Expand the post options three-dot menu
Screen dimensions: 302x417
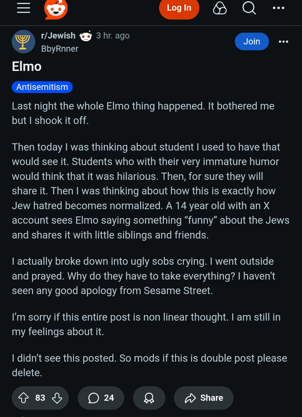[x=283, y=42]
